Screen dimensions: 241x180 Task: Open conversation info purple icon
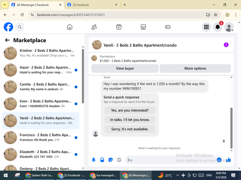[x=226, y=45]
